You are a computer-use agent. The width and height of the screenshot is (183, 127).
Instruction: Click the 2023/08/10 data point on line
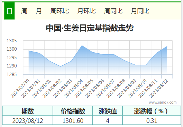[x=146, y=65]
